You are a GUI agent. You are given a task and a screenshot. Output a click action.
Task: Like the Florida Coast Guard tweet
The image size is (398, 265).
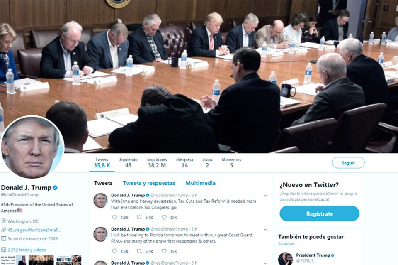pyautogui.click(x=164, y=251)
